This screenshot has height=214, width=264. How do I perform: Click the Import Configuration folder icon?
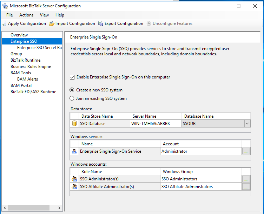pyautogui.click(x=51, y=23)
